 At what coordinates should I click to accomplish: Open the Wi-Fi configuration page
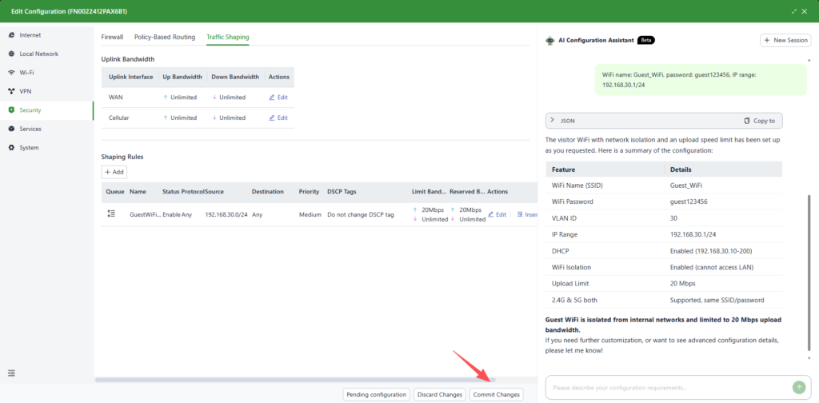pyautogui.click(x=26, y=73)
